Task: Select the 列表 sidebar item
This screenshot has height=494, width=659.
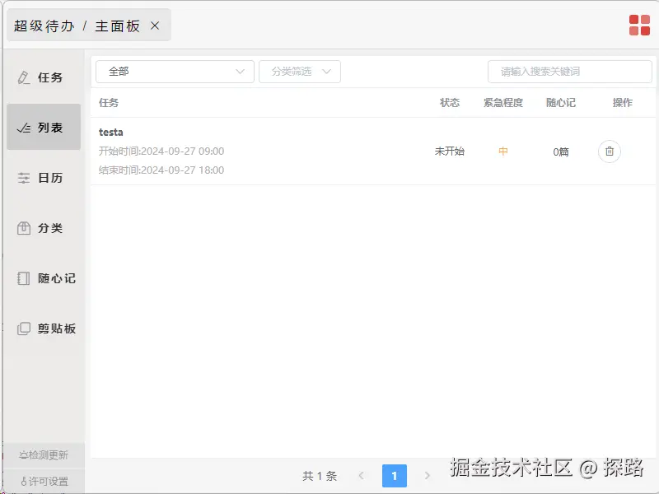Action: [x=44, y=128]
